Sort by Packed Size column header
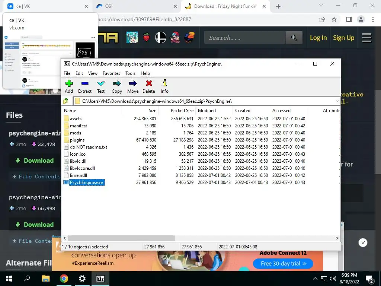The height and width of the screenshot is (286, 381). 177,110
